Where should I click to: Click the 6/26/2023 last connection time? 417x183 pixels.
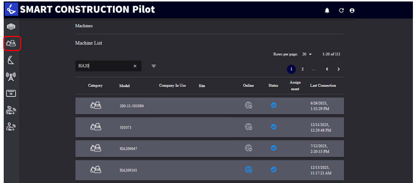[x=320, y=106]
